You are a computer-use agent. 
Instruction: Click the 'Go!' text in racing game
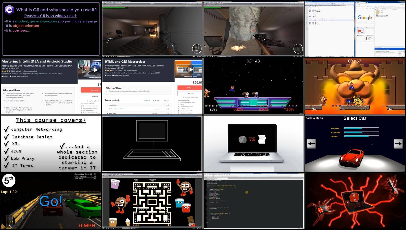tap(51, 202)
